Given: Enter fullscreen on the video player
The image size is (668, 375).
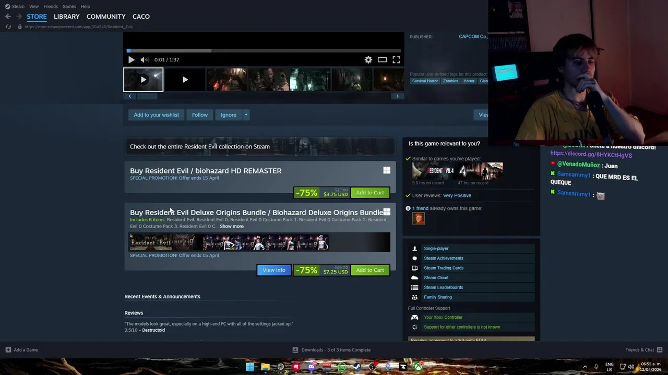Looking at the screenshot, I should [x=396, y=60].
